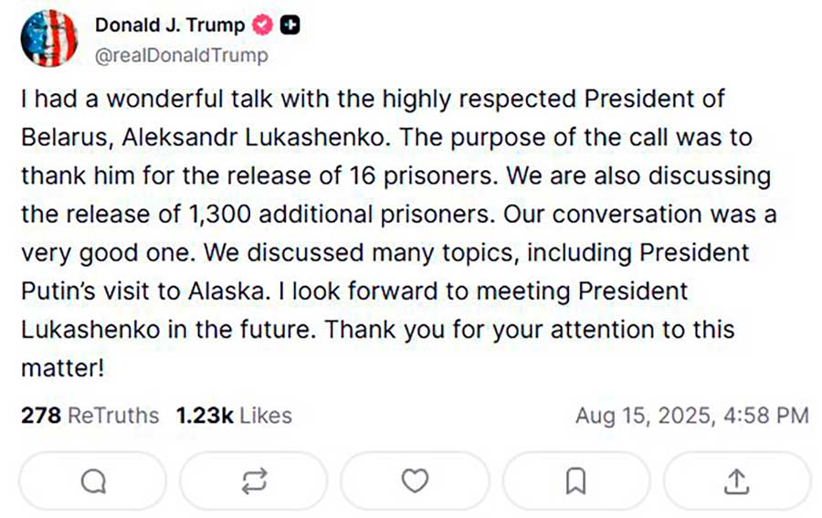Open the Aug 15, 2025, 4:58 PM timestamp
Viewport: 822px width, 518px height.
coord(691,416)
